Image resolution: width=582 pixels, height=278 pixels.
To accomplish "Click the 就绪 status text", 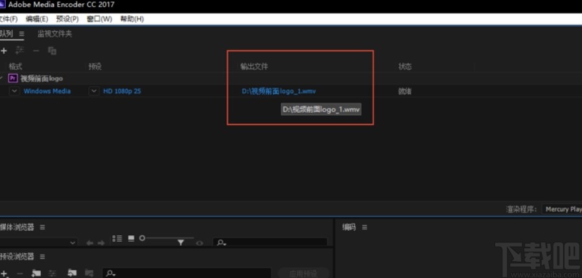I will pos(404,91).
